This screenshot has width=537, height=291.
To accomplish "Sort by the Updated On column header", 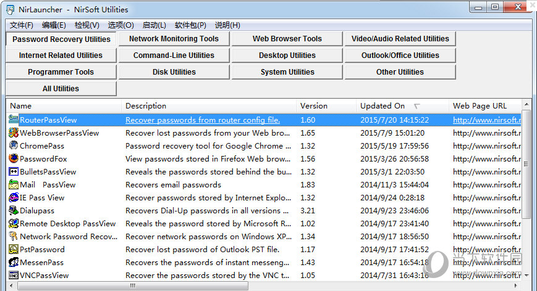I will [x=402, y=106].
